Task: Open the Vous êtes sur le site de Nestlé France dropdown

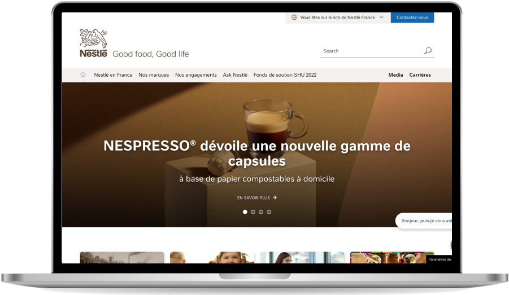Action: pos(338,17)
